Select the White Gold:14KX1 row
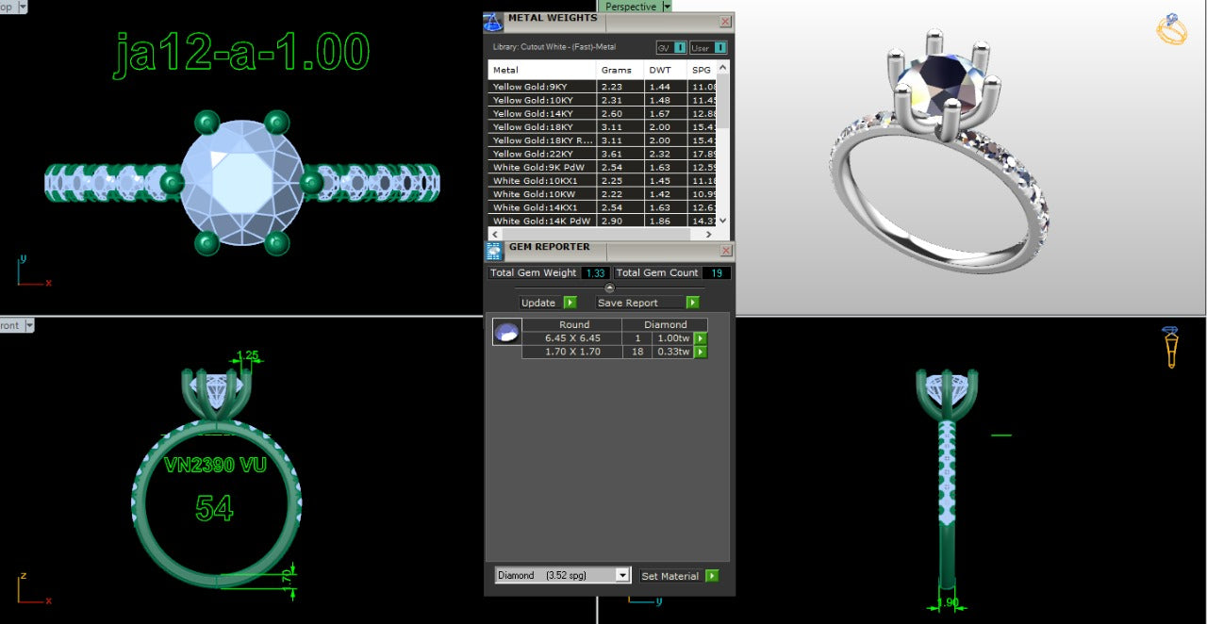 pyautogui.click(x=603, y=207)
